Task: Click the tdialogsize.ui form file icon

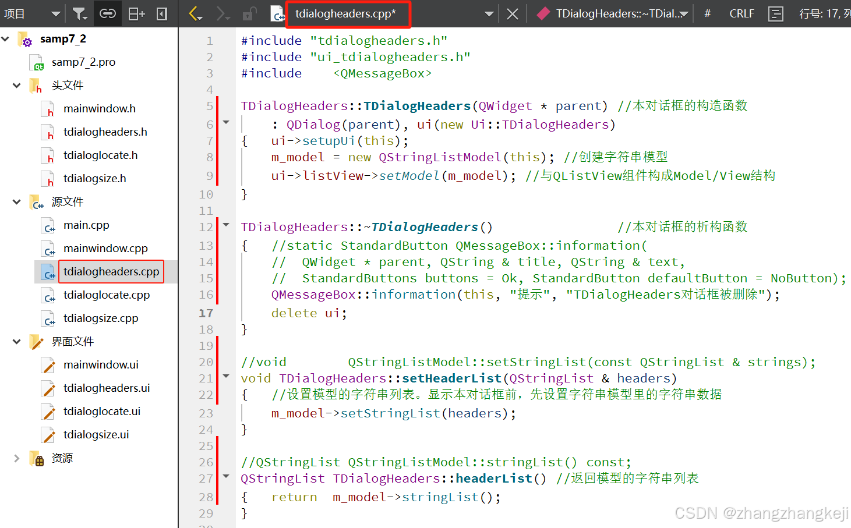Action: pyautogui.click(x=48, y=435)
